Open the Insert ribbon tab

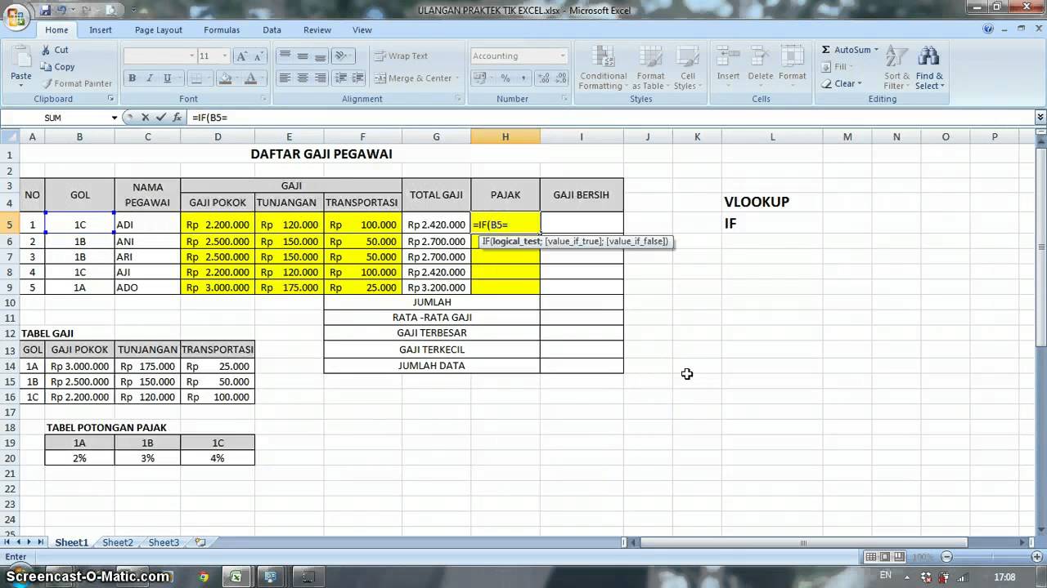coord(101,30)
